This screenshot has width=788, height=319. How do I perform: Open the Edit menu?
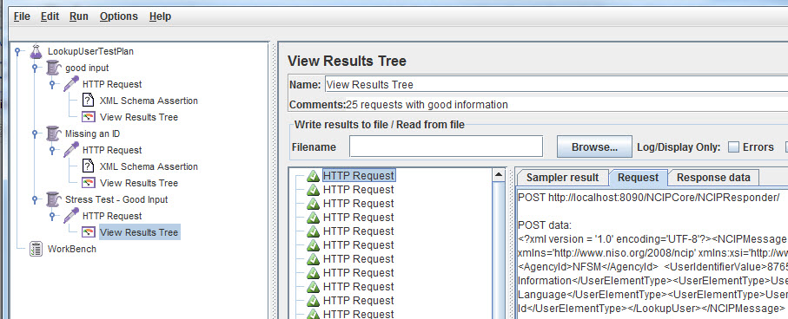point(50,16)
